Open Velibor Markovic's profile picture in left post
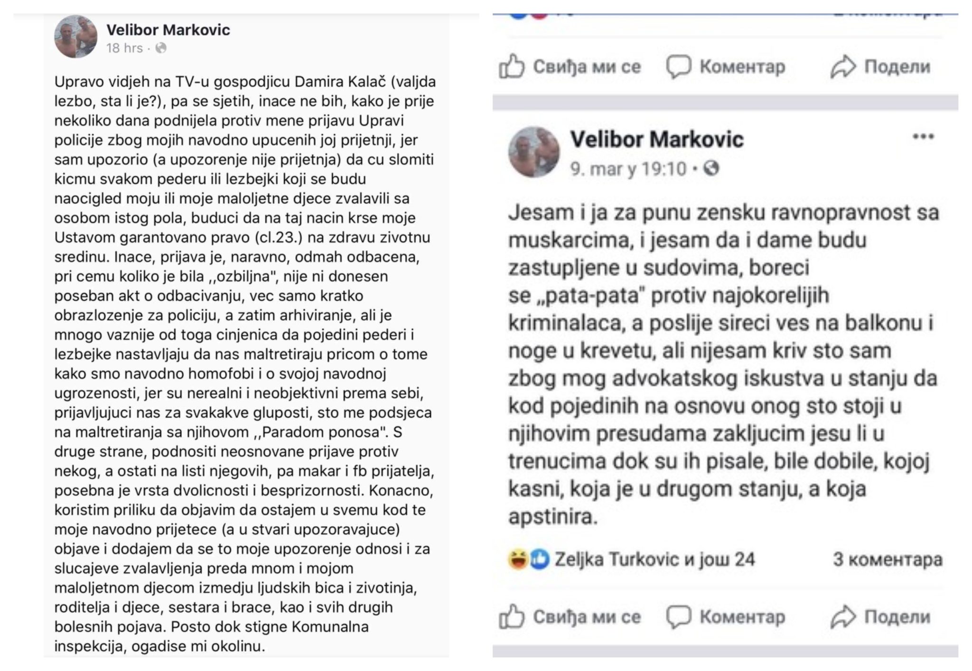Viewport: 972px width, 671px height. [76, 36]
